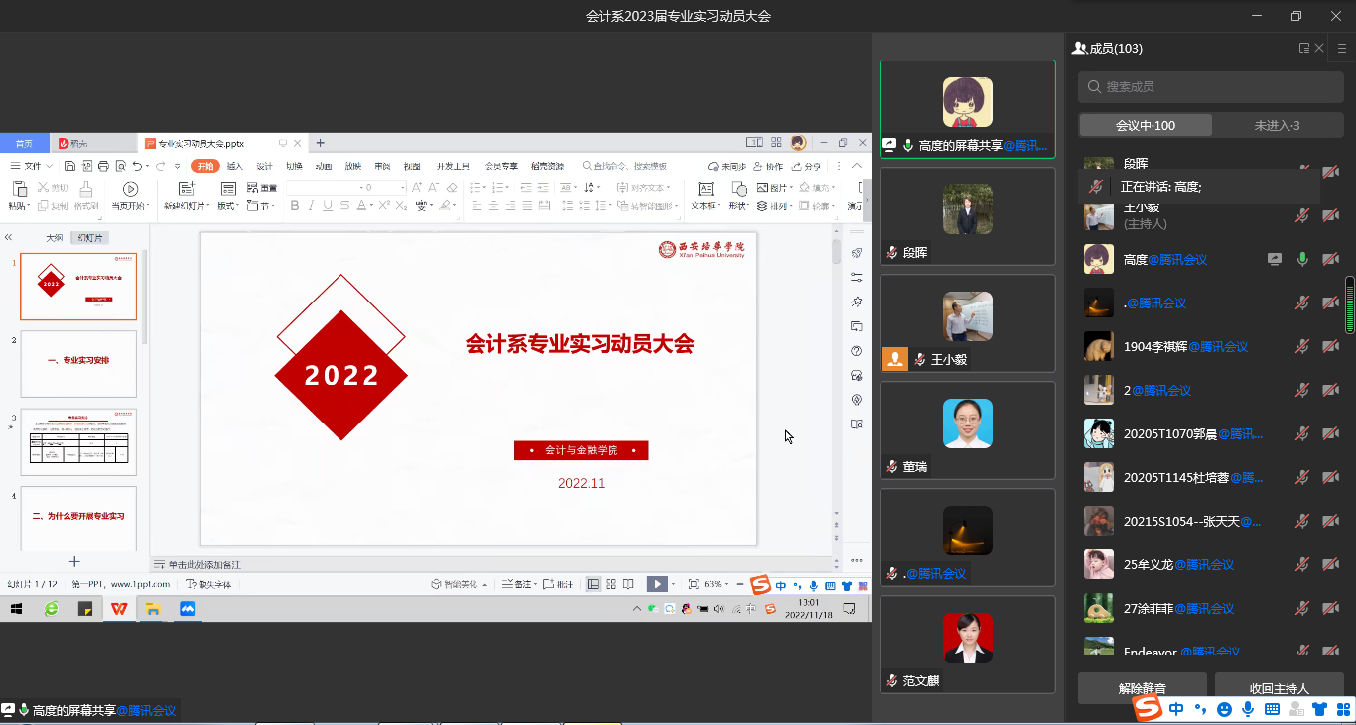This screenshot has width=1356, height=725.
Task: Open the Sogou emoji face panel
Action: [x=1224, y=709]
